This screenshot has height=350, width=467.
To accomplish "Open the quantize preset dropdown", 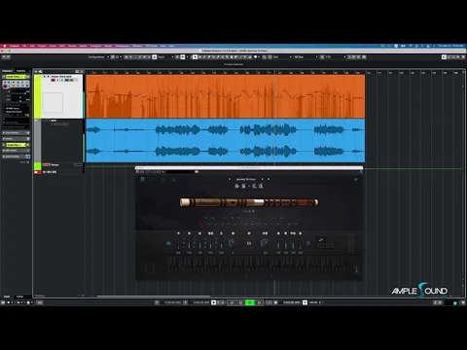I will click(336, 57).
